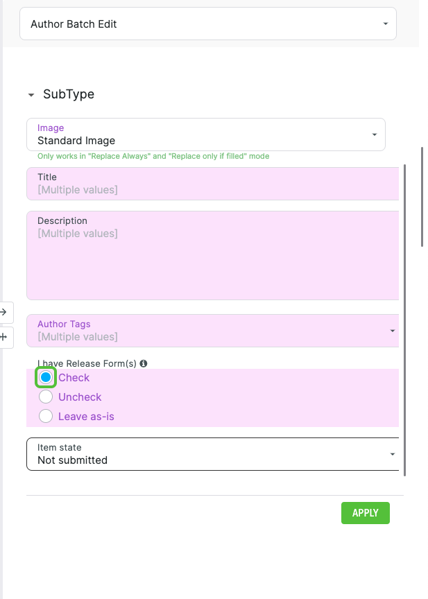Open the Author Tags dropdown arrow
The image size is (428, 599).
(x=392, y=331)
